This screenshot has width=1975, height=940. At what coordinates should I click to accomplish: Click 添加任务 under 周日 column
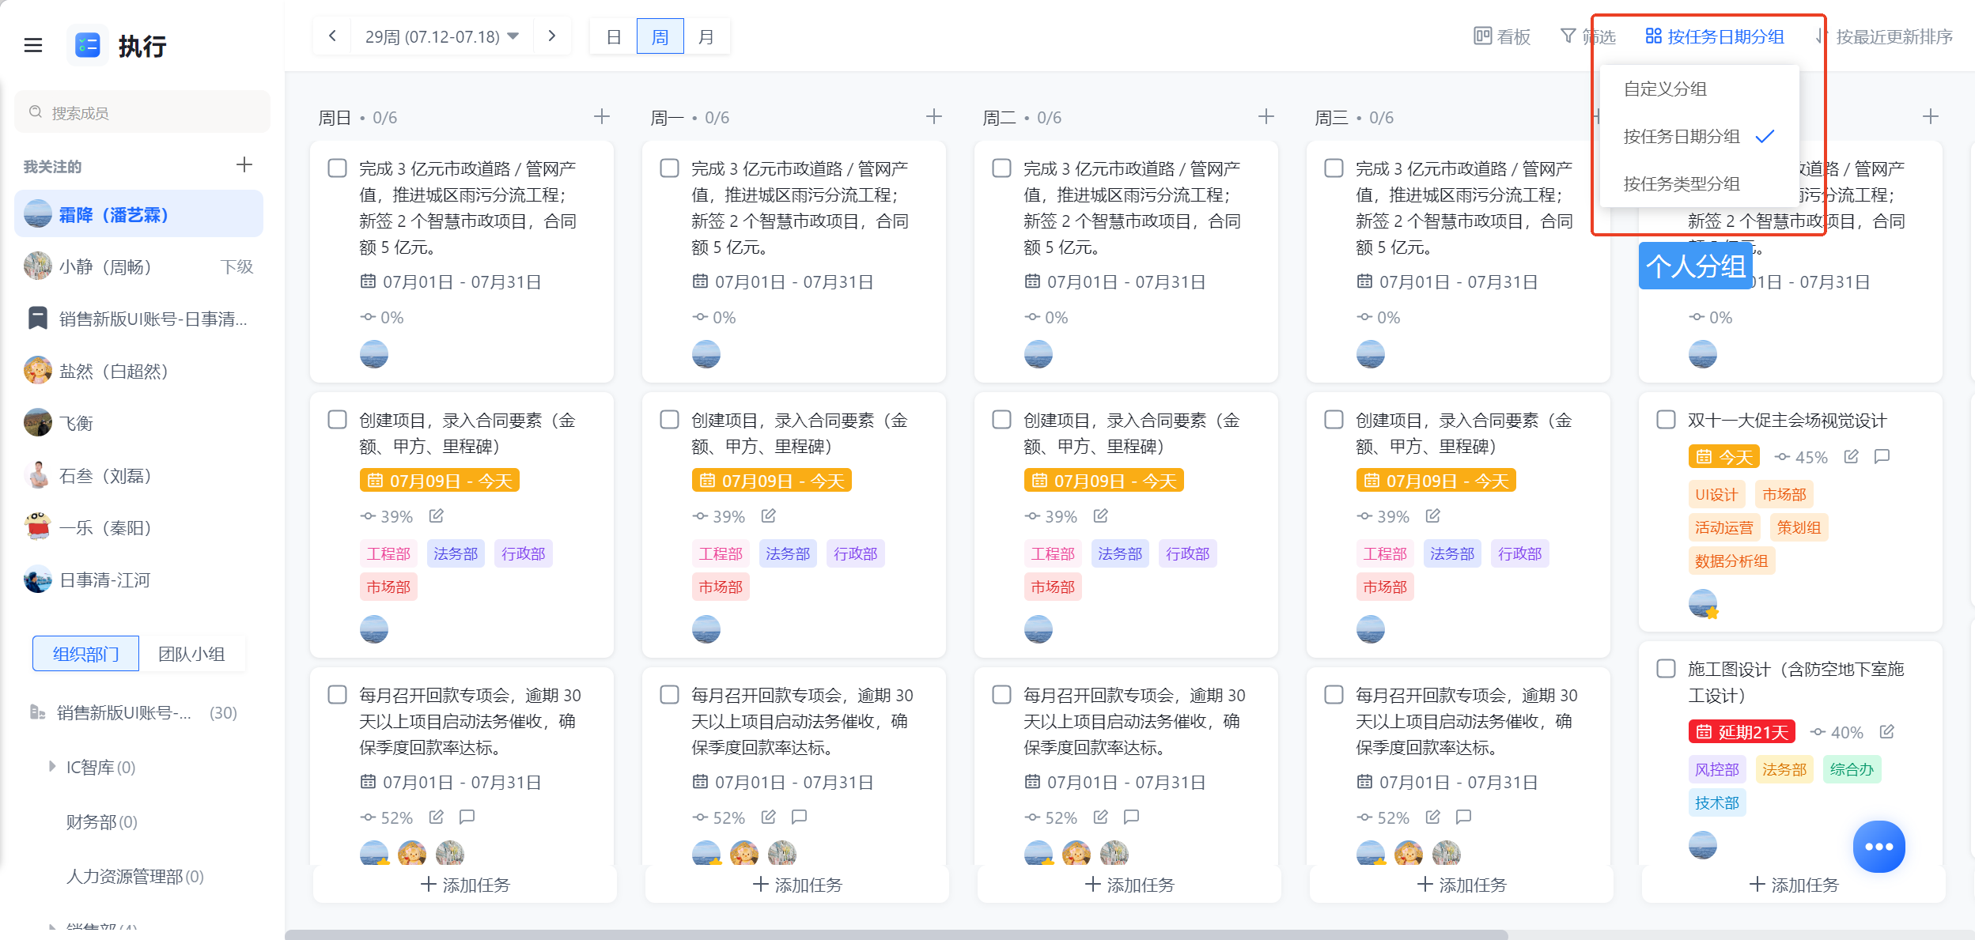[x=465, y=885]
